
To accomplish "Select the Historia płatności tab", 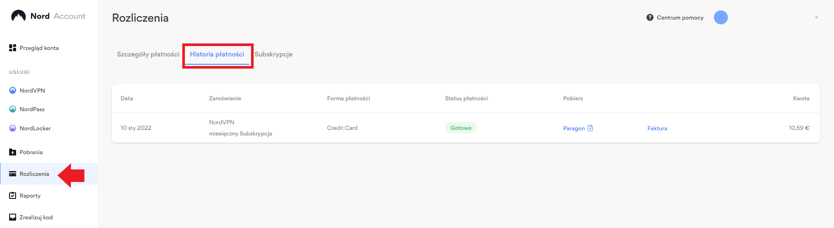I will coord(217,54).
